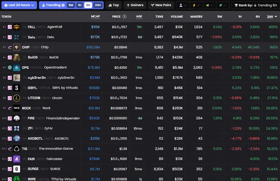The image size is (280, 181).
Task: Toggle the profile person filter
Action: click(183, 5)
